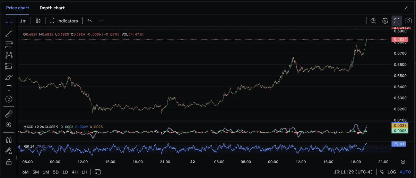Open chart settings gear
The width and height of the screenshot is (416, 178).
(x=385, y=21)
